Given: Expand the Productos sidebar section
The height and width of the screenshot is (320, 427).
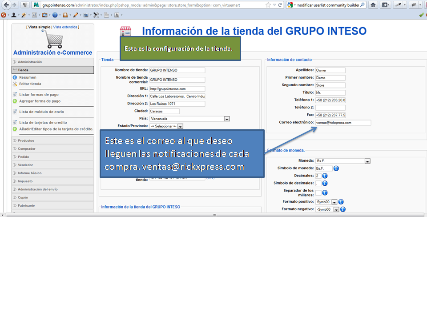Looking at the screenshot, I should click(x=53, y=141).
